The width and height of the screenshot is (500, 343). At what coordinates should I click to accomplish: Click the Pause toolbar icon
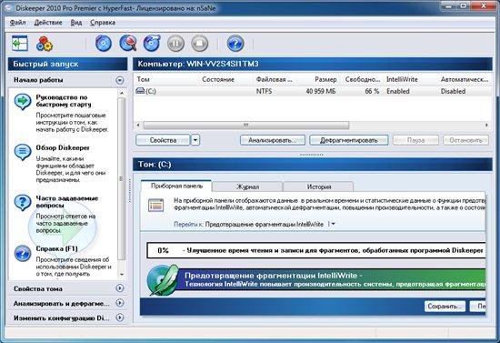[x=175, y=44]
